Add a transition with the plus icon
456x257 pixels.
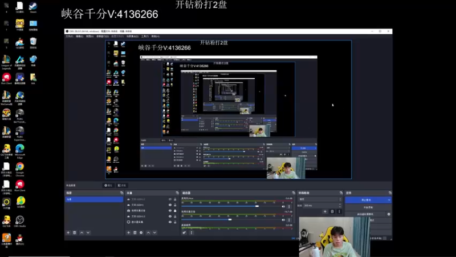pyautogui.click(x=325, y=211)
